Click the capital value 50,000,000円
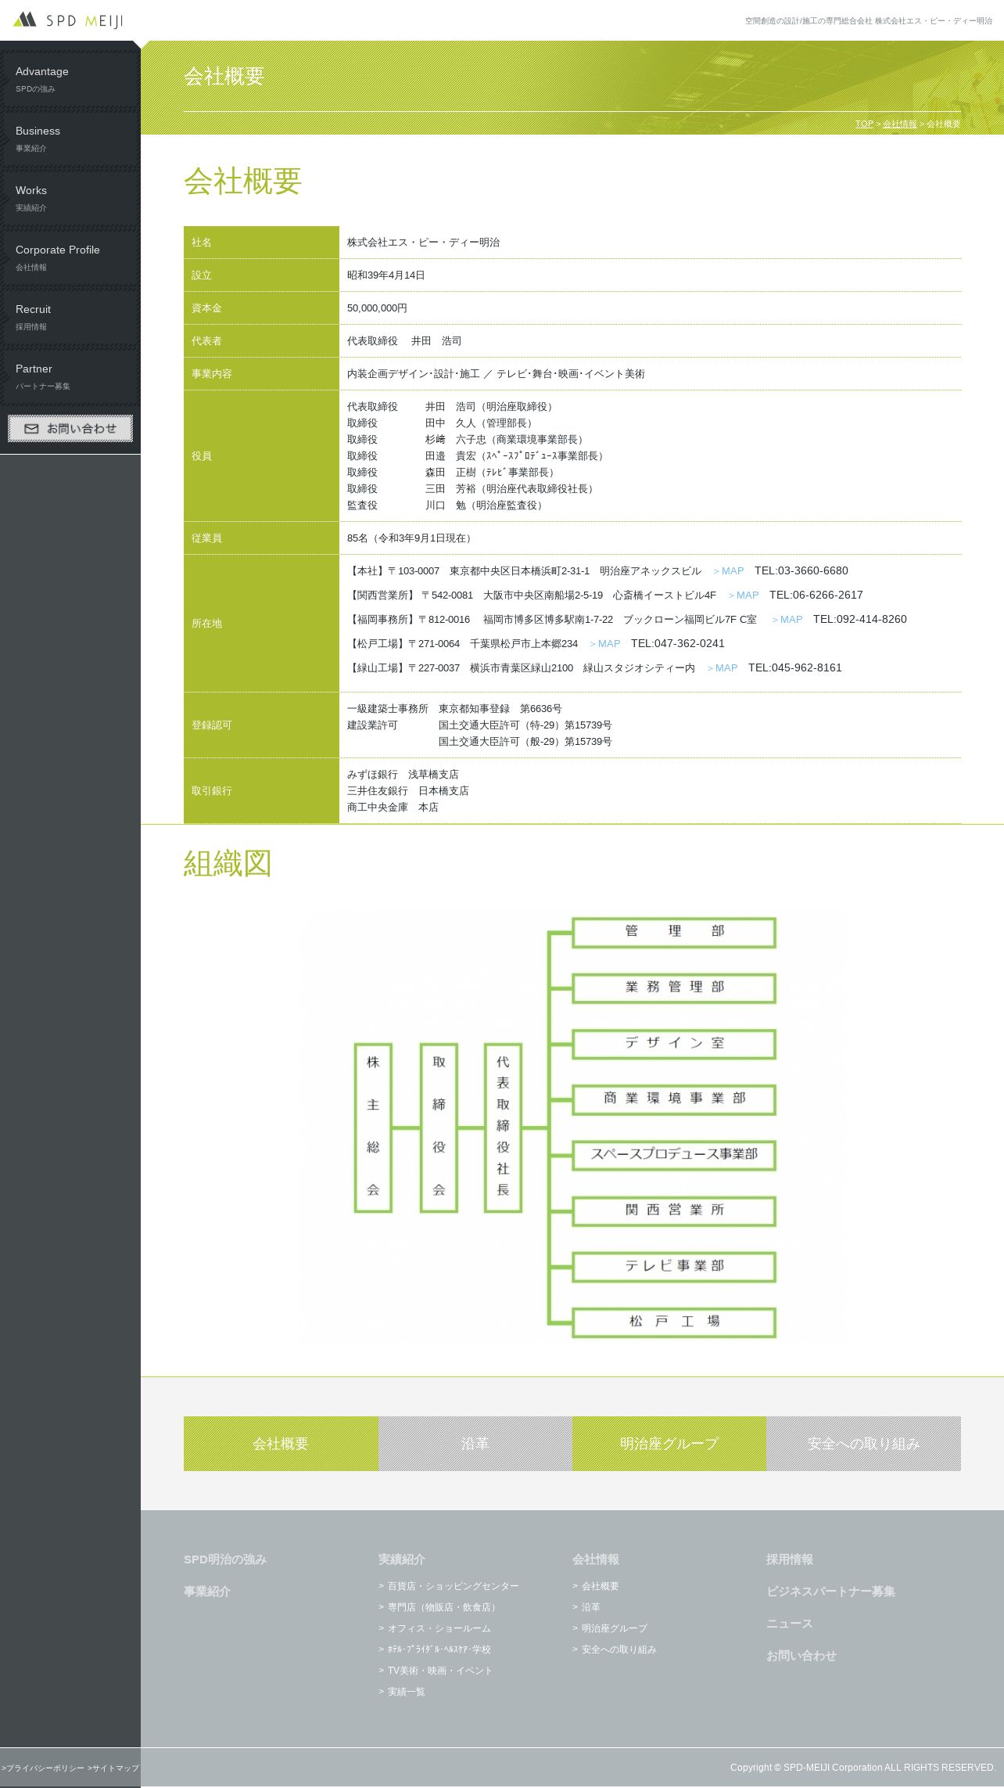The image size is (1004, 1788). [x=377, y=308]
